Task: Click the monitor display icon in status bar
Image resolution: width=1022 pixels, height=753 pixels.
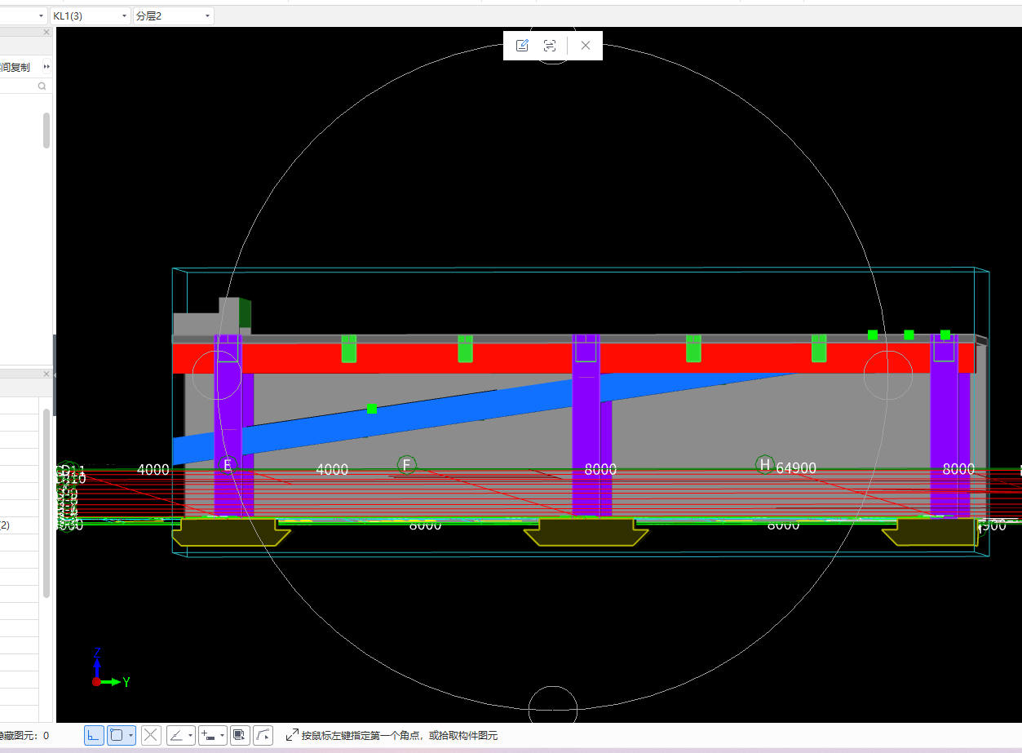Action: point(239,735)
